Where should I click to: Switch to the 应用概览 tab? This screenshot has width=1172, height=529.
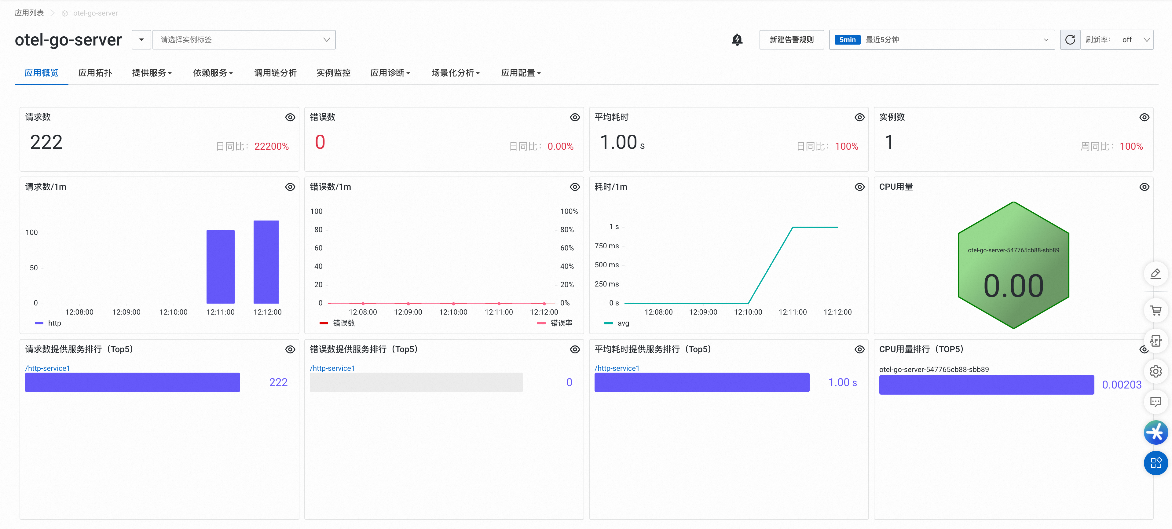42,73
